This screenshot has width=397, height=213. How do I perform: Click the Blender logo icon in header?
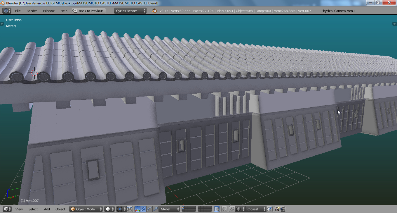154,11
